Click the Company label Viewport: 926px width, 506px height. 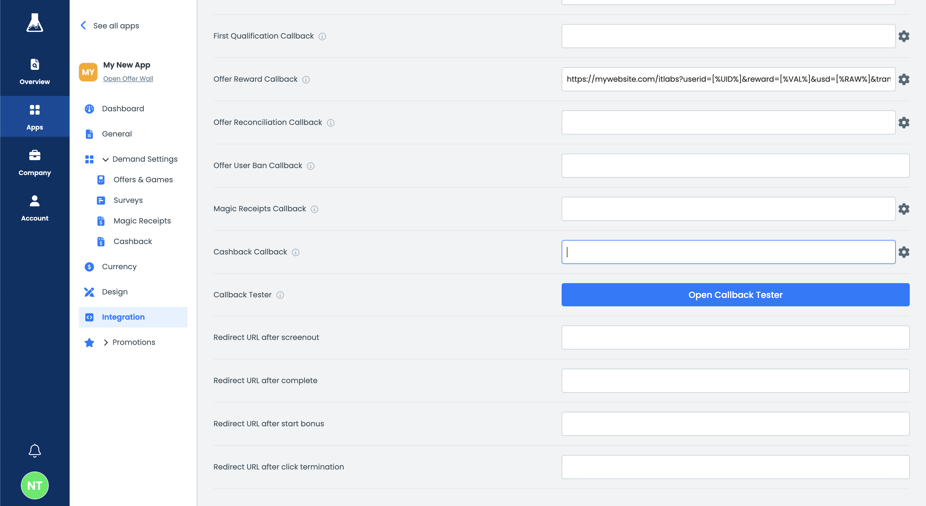(35, 173)
